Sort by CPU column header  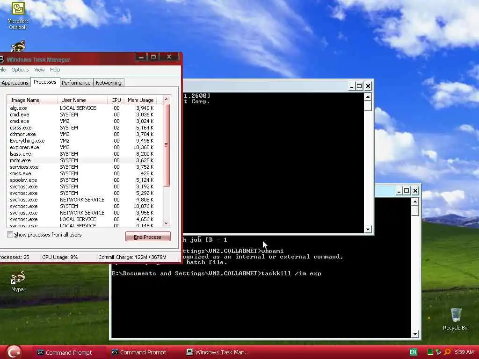pyautogui.click(x=116, y=100)
